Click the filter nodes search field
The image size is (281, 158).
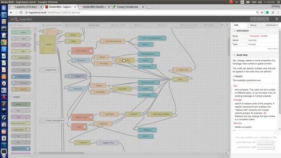coord(22,25)
